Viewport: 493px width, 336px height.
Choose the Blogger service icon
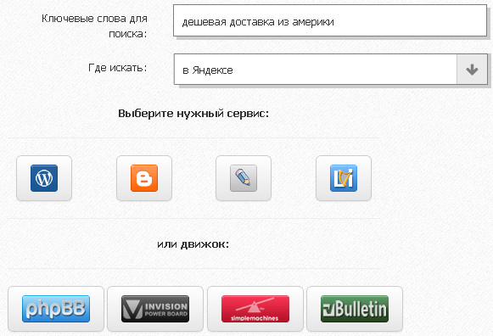pyautogui.click(x=144, y=178)
